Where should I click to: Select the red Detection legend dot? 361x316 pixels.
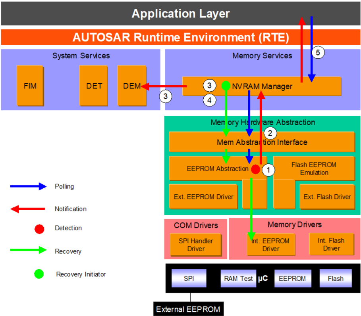tap(39, 229)
